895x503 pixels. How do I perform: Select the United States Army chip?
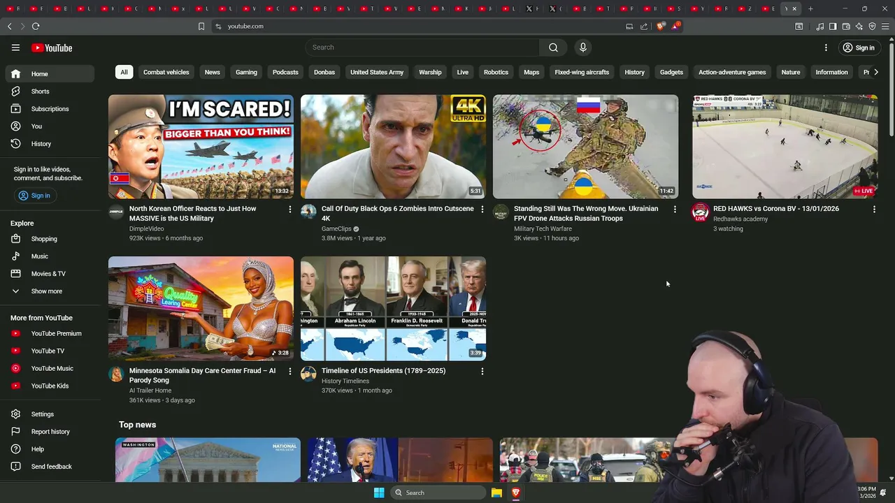(x=377, y=72)
